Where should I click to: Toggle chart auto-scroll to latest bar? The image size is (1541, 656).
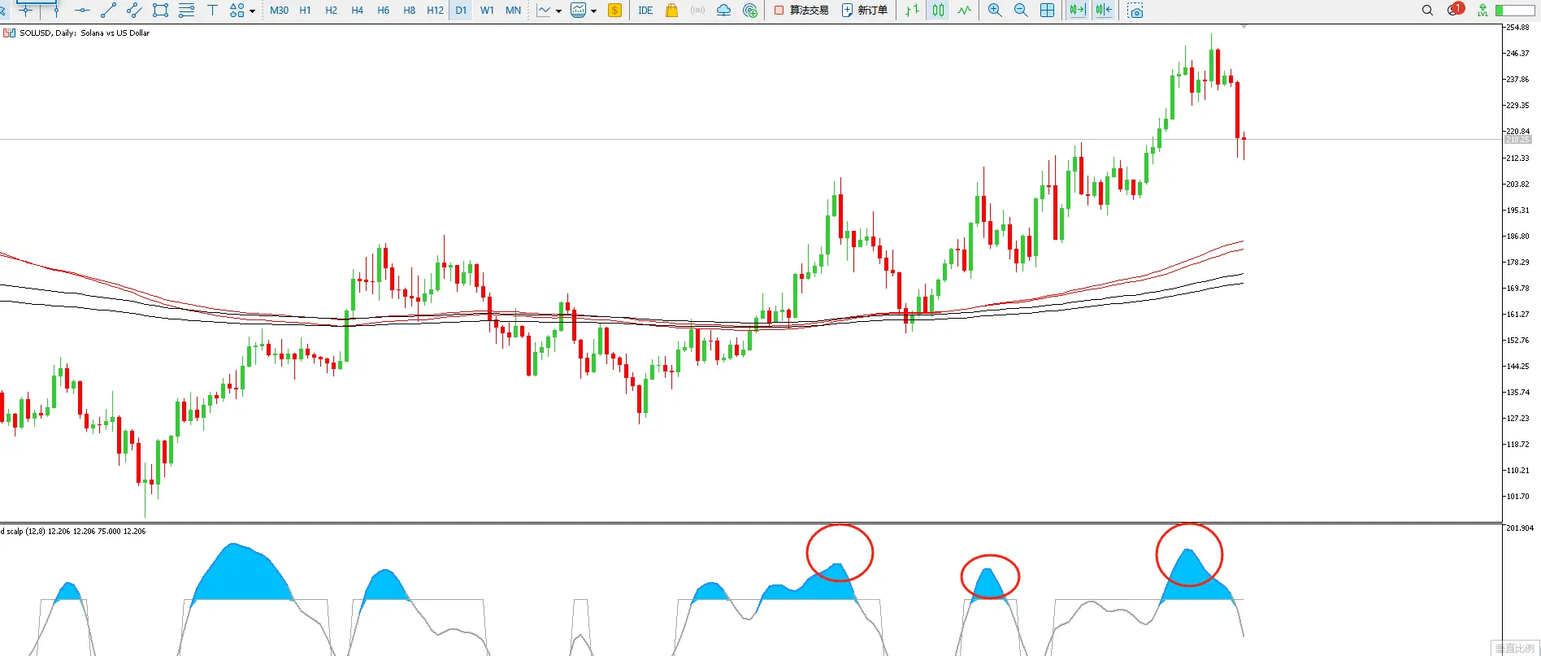pos(1077,11)
